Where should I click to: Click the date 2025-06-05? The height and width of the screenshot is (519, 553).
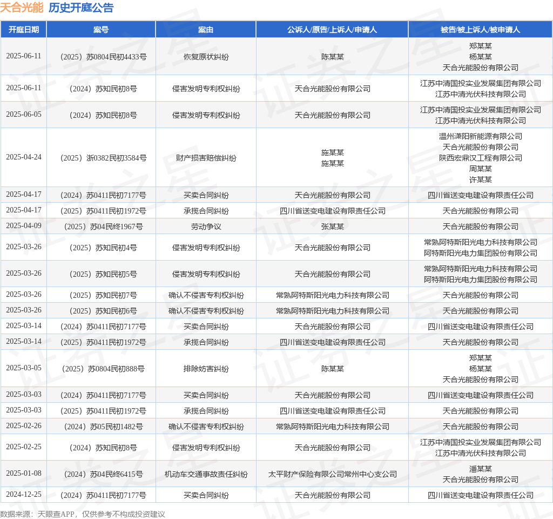(24, 115)
